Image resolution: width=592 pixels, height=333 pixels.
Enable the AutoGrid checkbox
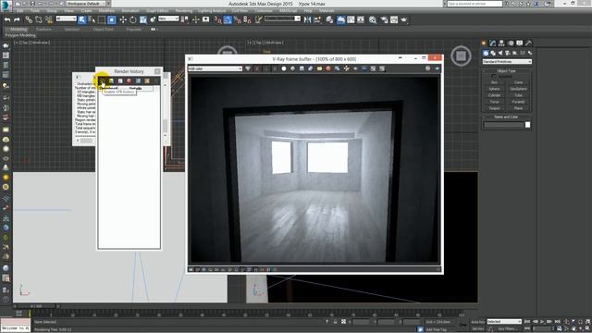coord(494,76)
